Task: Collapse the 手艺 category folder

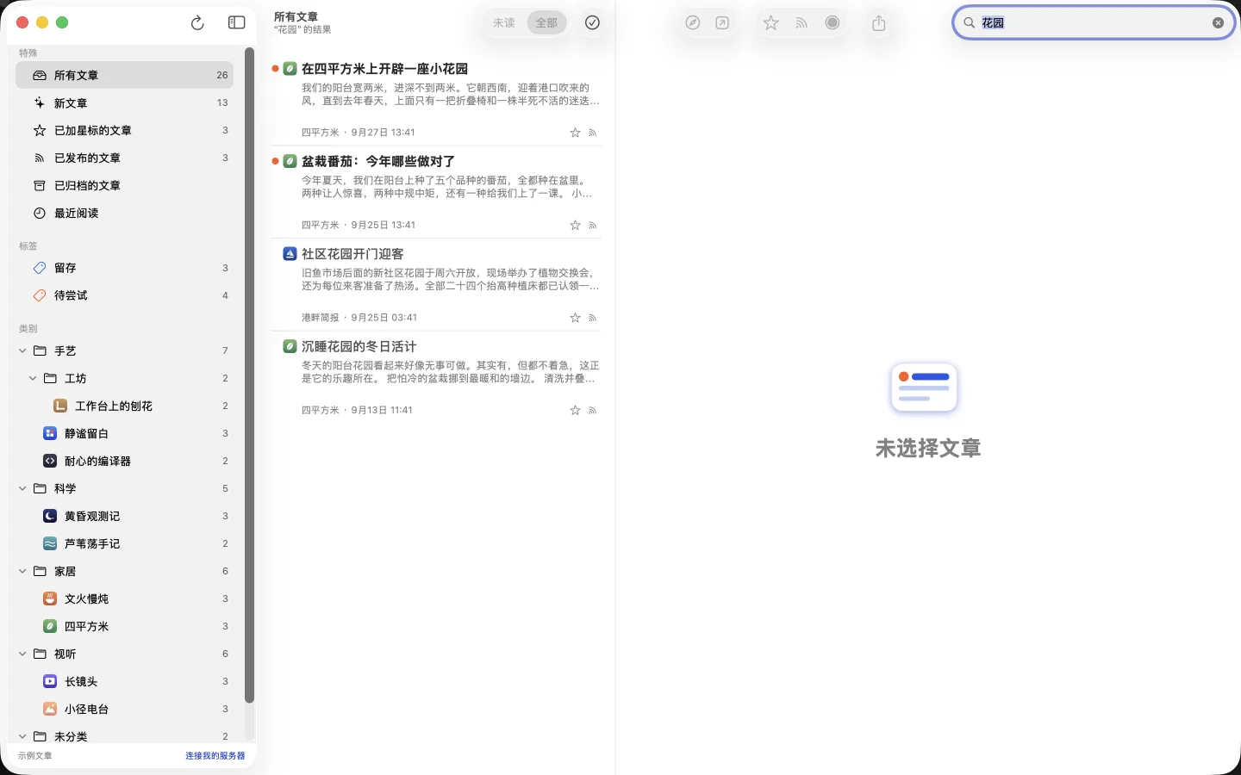Action: [22, 350]
